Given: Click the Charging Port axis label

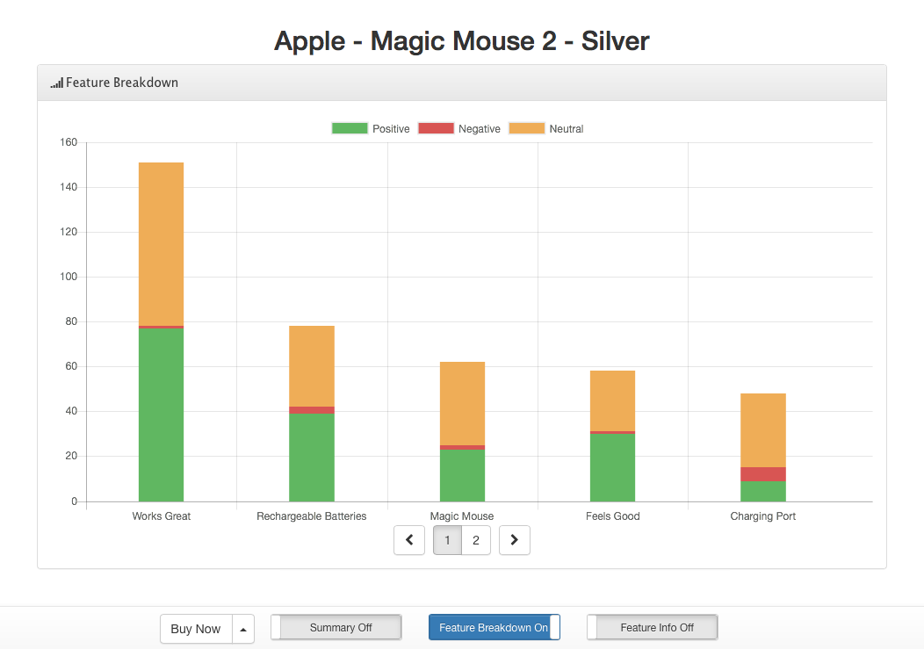Looking at the screenshot, I should coord(763,516).
